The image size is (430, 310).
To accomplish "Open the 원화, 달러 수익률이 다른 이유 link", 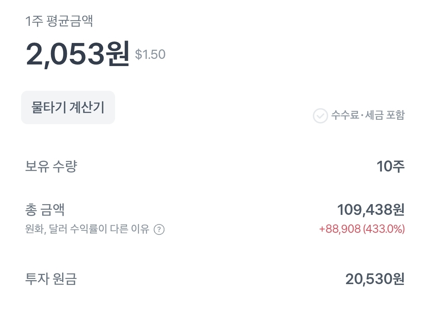I will (x=87, y=230).
